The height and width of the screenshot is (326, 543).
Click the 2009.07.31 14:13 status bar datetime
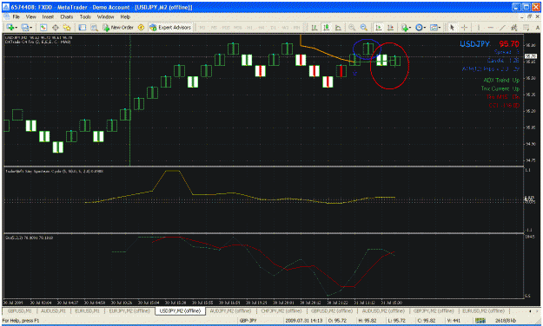point(304,321)
